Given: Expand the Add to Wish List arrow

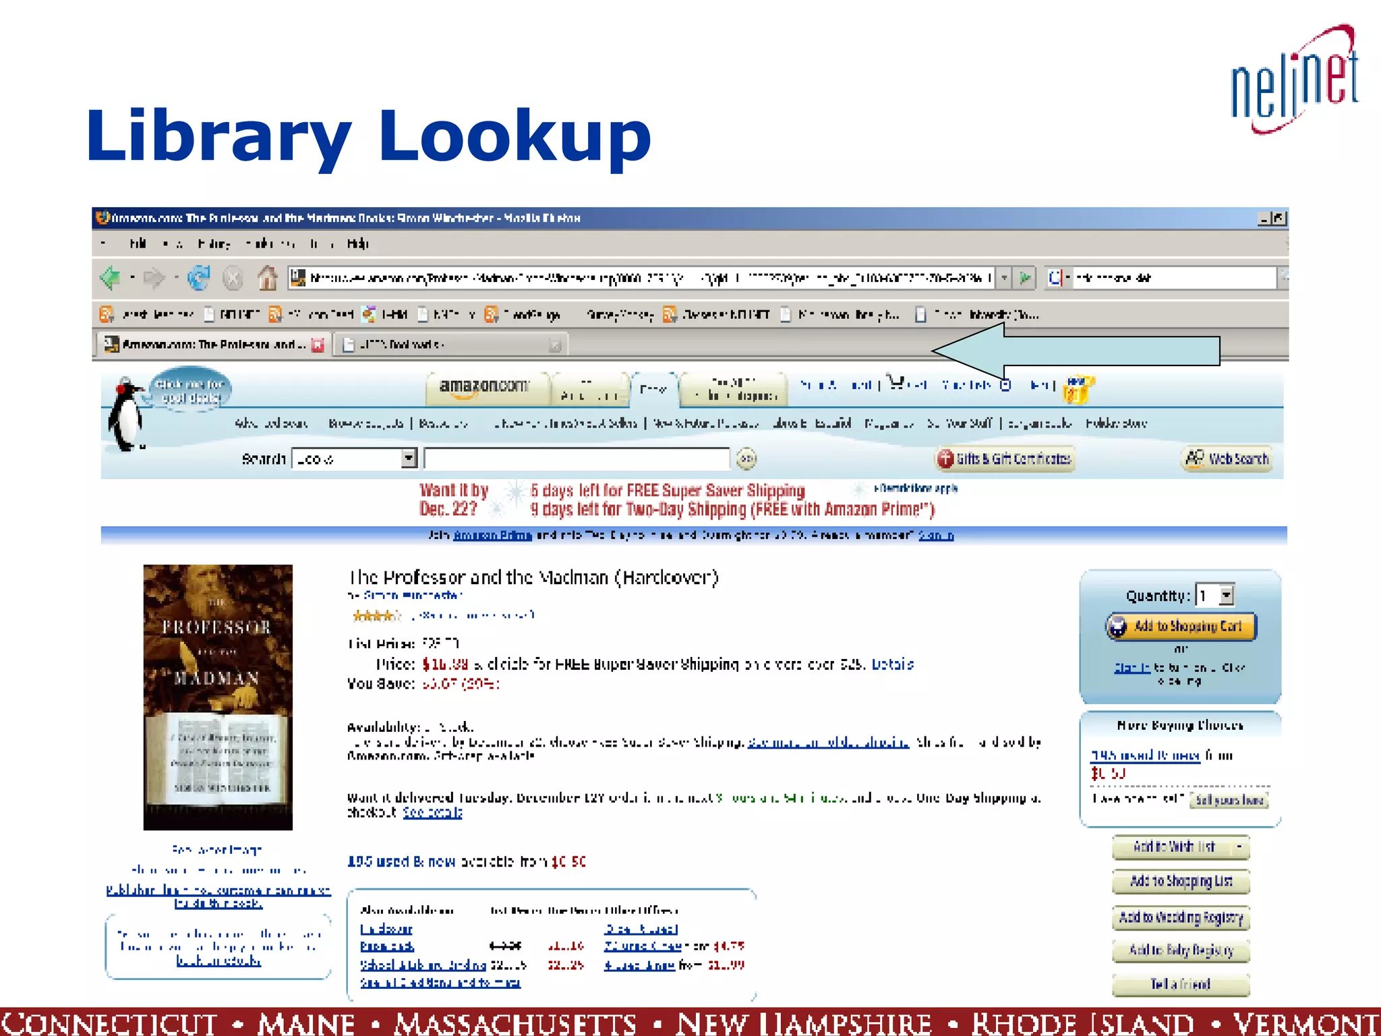Looking at the screenshot, I should click(x=1239, y=847).
